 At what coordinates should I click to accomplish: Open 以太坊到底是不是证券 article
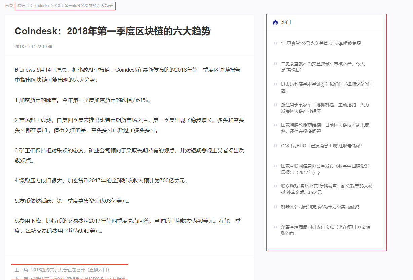(326, 87)
